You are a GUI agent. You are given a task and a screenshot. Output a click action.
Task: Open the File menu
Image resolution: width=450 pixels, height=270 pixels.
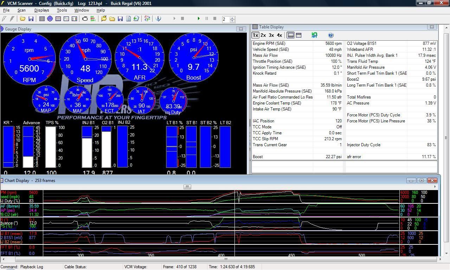point(6,10)
